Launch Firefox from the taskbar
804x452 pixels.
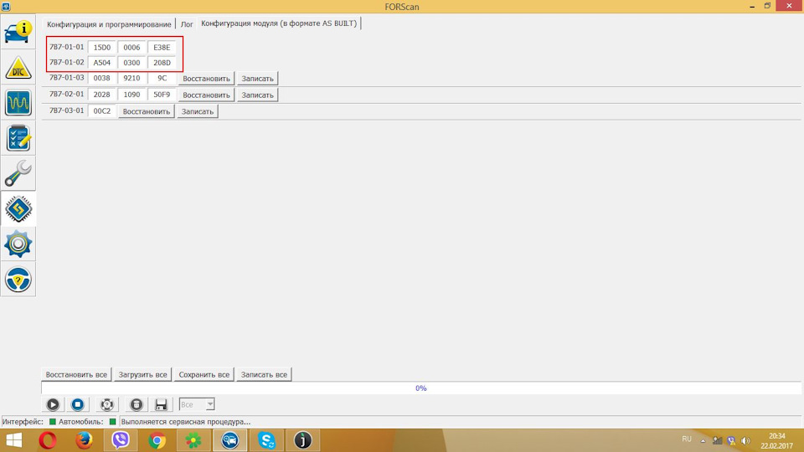[x=84, y=440]
